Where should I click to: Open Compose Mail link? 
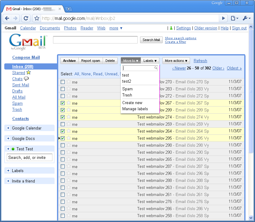[26, 57]
